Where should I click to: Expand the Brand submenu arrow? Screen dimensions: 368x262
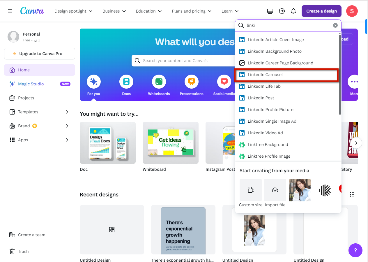tap(67, 126)
